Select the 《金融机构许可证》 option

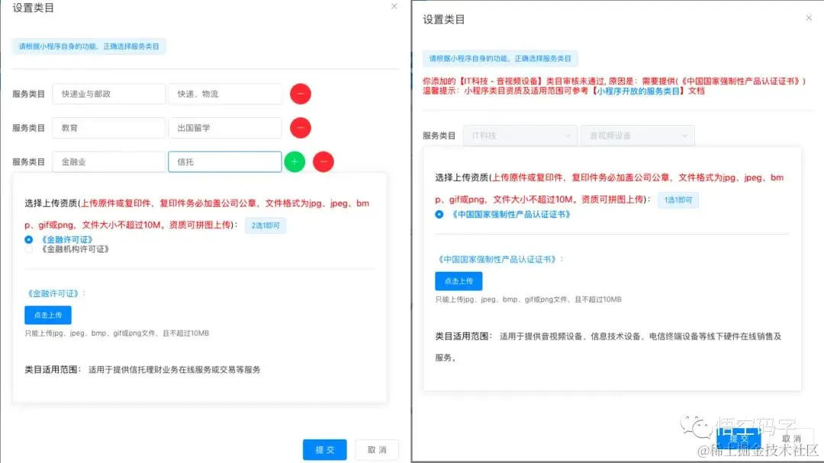27,248
